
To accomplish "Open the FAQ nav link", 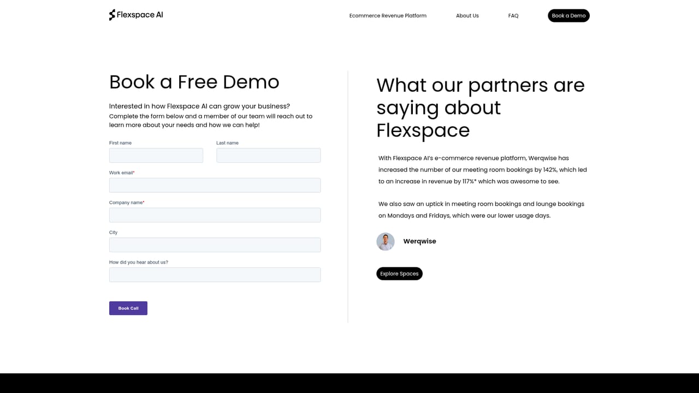I will pyautogui.click(x=513, y=16).
